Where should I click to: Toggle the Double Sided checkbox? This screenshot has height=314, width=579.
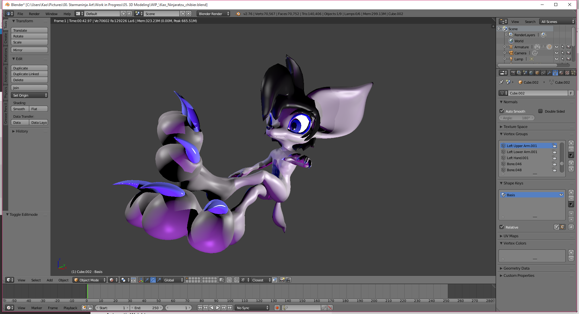pos(540,111)
